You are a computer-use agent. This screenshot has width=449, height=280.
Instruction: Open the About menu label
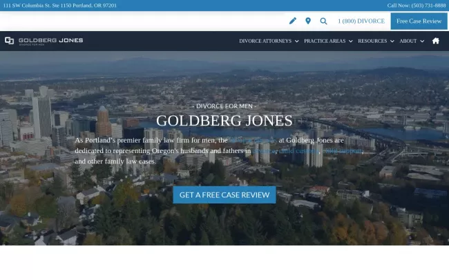tap(408, 41)
